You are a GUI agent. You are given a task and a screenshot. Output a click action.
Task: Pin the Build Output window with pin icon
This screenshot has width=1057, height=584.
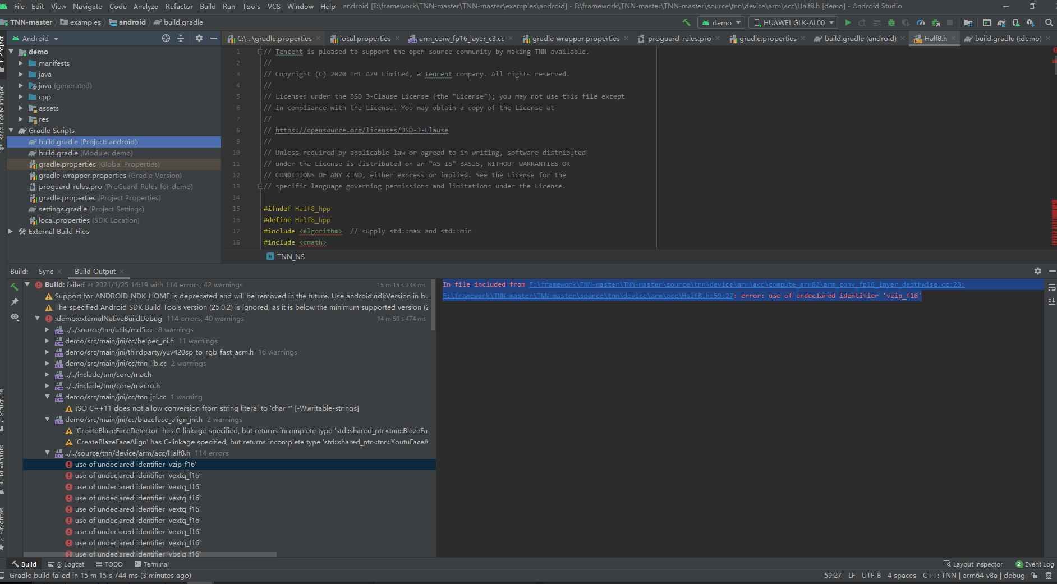[15, 302]
